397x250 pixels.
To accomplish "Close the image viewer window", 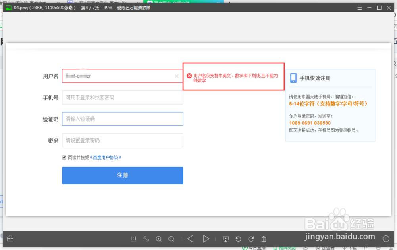I will (389, 8).
